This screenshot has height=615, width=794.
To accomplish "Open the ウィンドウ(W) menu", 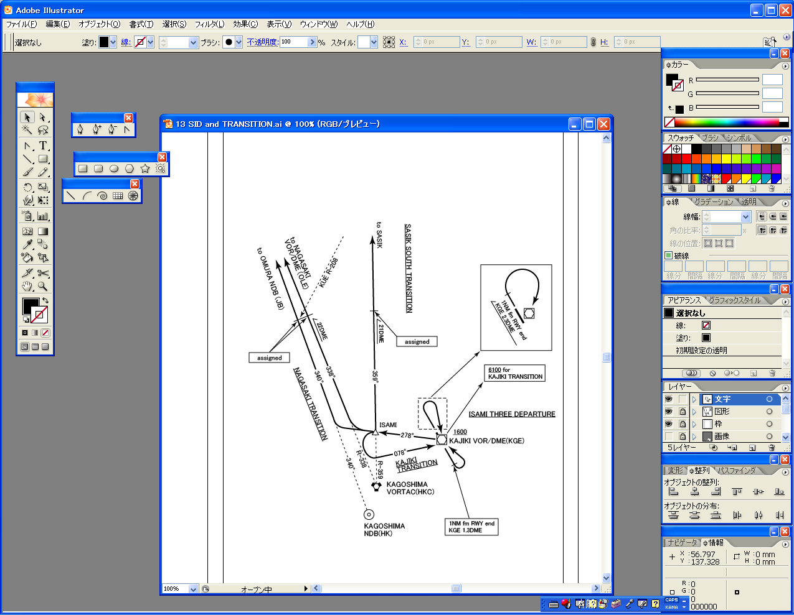I will click(319, 24).
